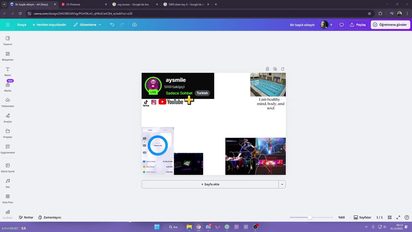Open the Tasarım panel in sidebar
The image size is (412, 232).
coord(8,41)
